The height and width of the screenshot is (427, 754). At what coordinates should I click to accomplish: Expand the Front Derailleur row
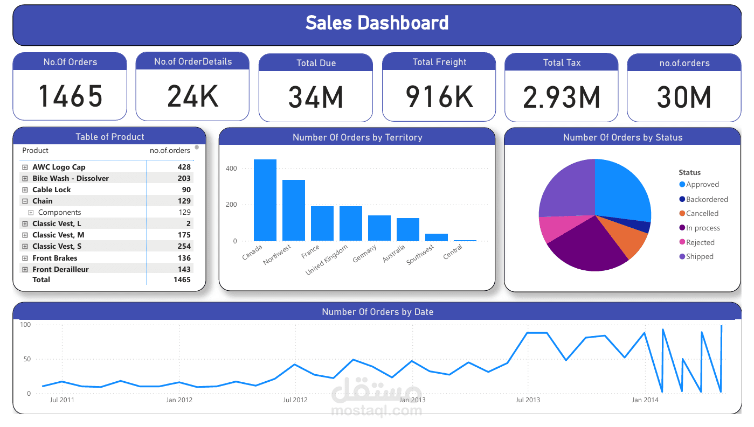click(25, 270)
